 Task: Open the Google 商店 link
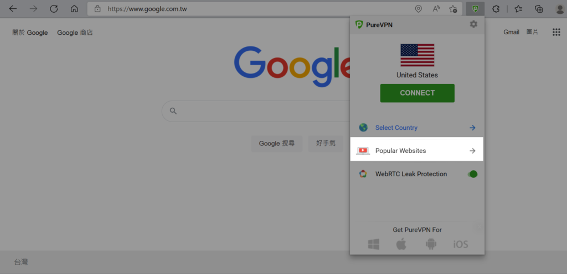(x=75, y=33)
